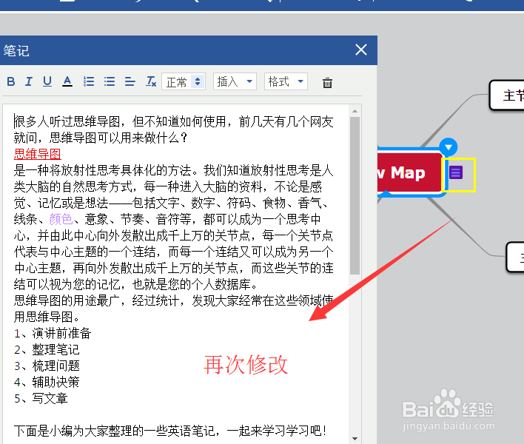524x444 pixels.
Task: Close the 笔记 panel
Action: [361, 50]
